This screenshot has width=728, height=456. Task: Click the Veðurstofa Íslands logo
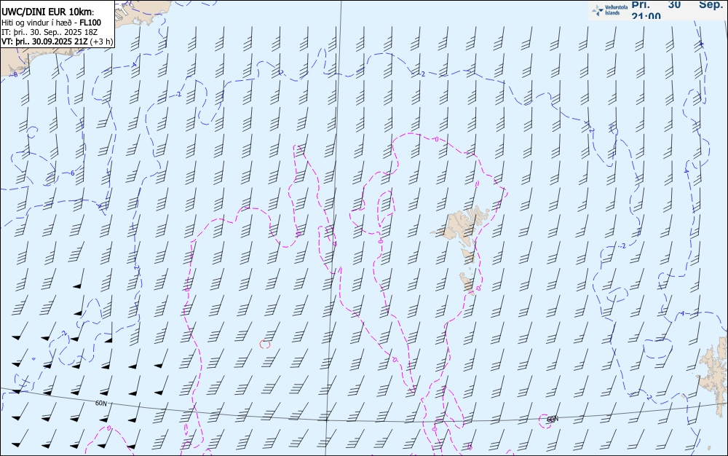[x=609, y=10]
